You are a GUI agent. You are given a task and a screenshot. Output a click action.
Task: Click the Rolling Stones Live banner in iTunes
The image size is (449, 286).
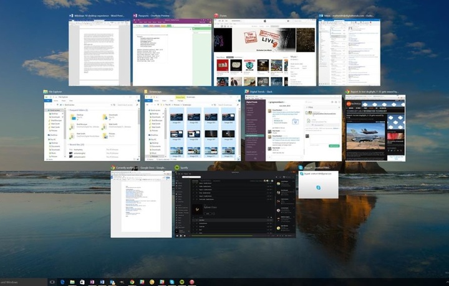[263, 40]
